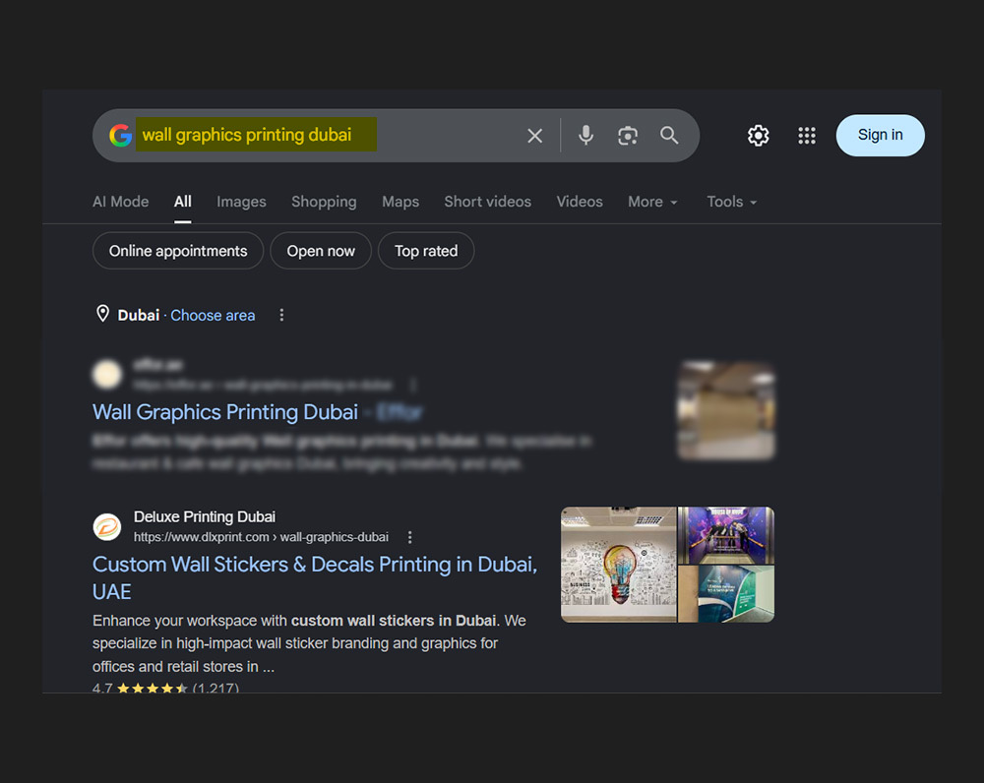The image size is (984, 783).
Task: Open three-dot menu on blurred first result
Action: [x=413, y=384]
